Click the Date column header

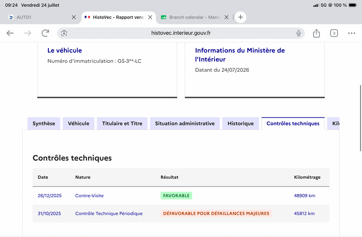click(x=43, y=177)
